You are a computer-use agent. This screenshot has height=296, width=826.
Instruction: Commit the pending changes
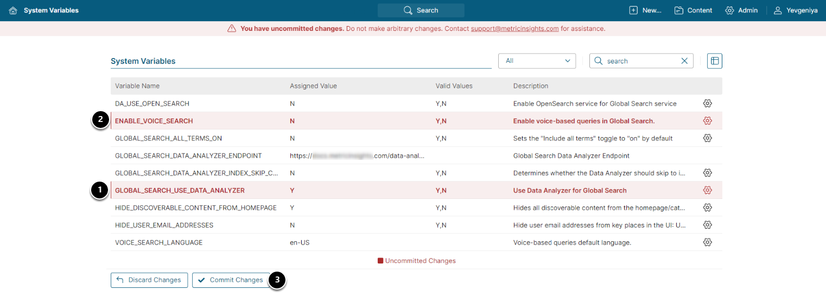231,280
